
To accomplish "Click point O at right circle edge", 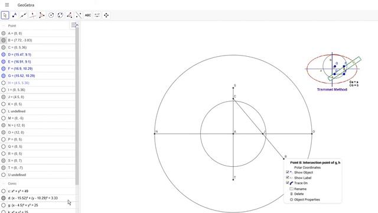I will click(312, 134).
